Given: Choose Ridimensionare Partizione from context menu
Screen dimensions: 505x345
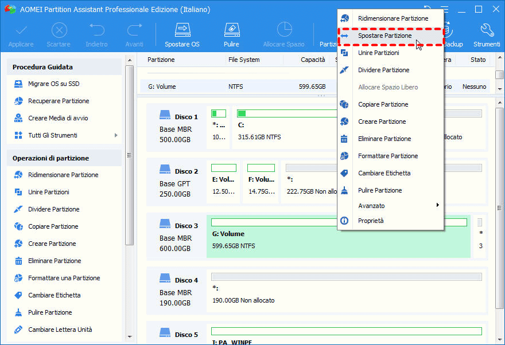Looking at the screenshot, I should pyautogui.click(x=390, y=18).
